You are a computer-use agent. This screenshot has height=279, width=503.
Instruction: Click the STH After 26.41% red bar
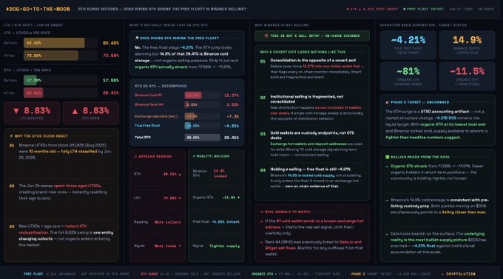coord(33,93)
